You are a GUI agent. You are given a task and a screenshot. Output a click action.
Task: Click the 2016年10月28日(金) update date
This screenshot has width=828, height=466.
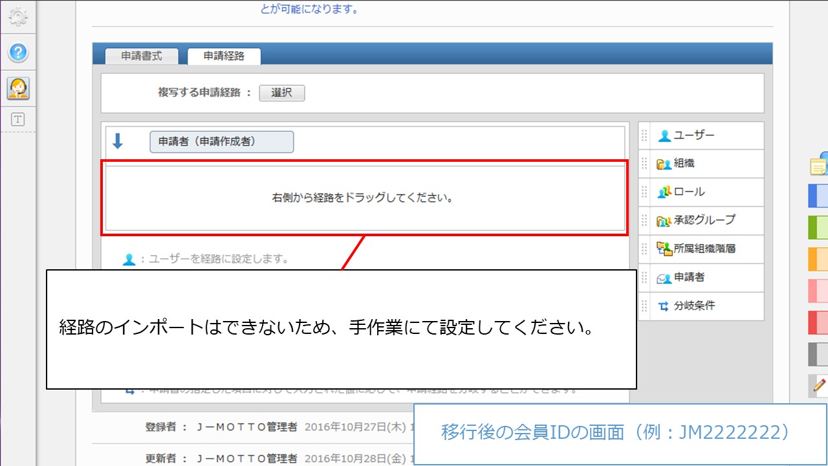(x=354, y=458)
